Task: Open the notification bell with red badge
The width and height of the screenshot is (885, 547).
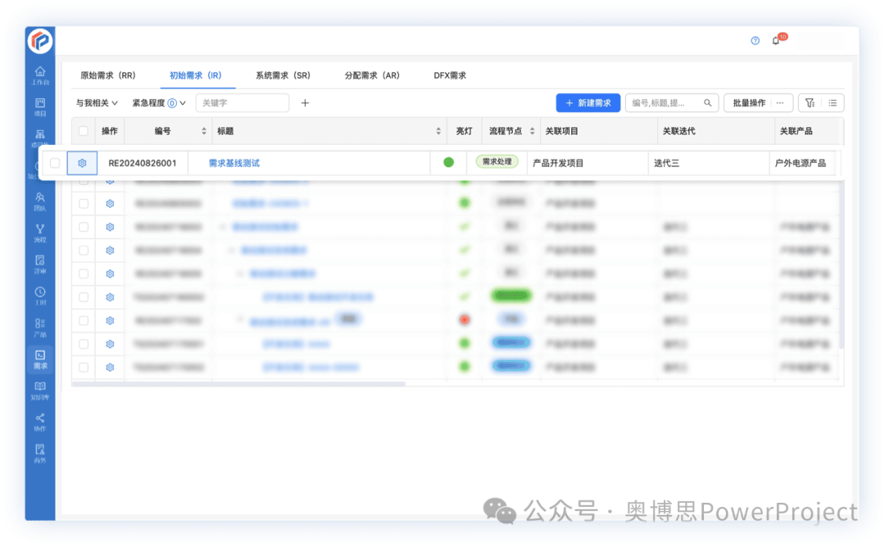Action: tap(775, 39)
